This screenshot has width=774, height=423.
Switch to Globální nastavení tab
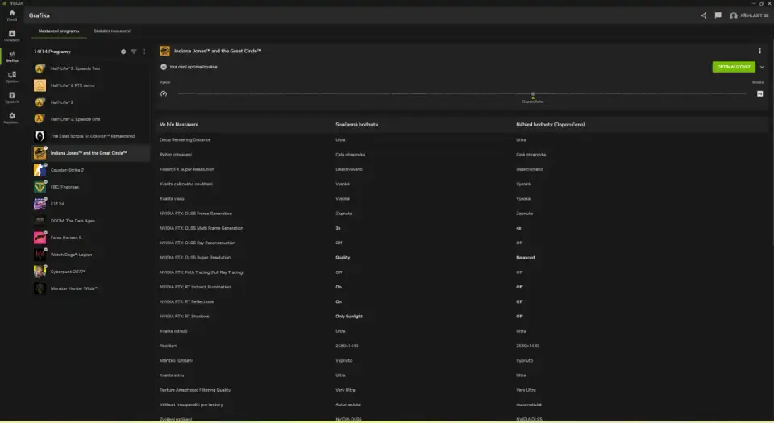coord(111,31)
